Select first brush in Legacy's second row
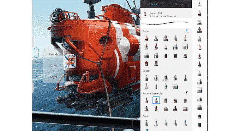This screenshot has width=240, height=131. tap(147, 86)
